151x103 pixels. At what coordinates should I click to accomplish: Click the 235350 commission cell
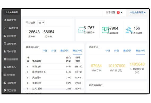click(x=78, y=67)
